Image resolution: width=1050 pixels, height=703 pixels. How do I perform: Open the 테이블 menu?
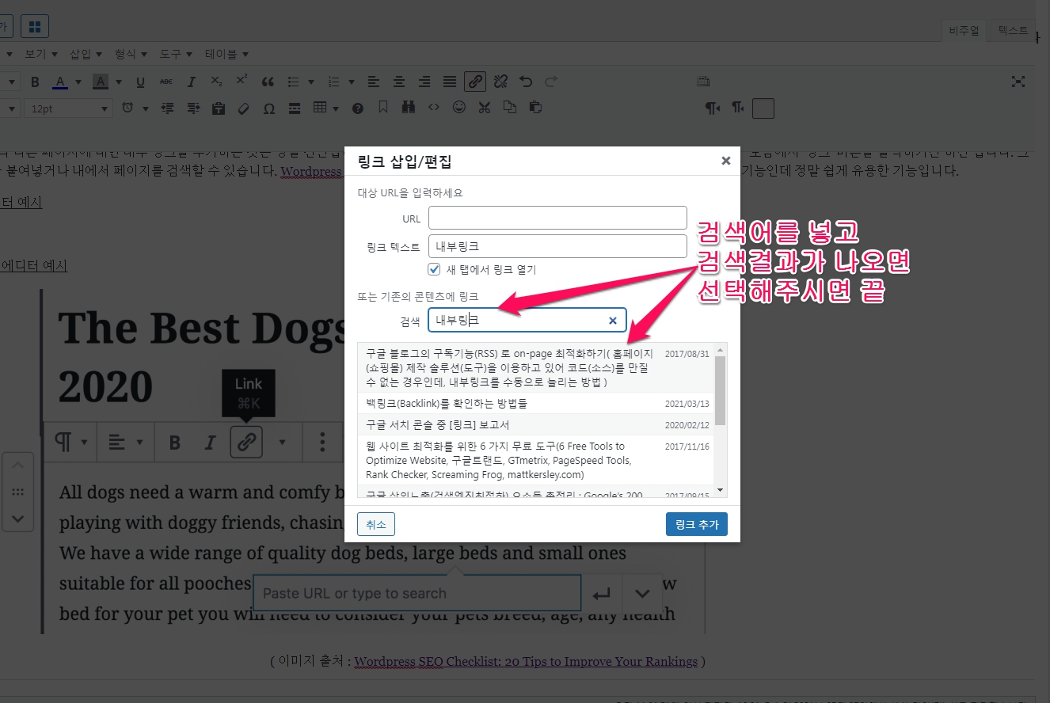pyautogui.click(x=226, y=54)
